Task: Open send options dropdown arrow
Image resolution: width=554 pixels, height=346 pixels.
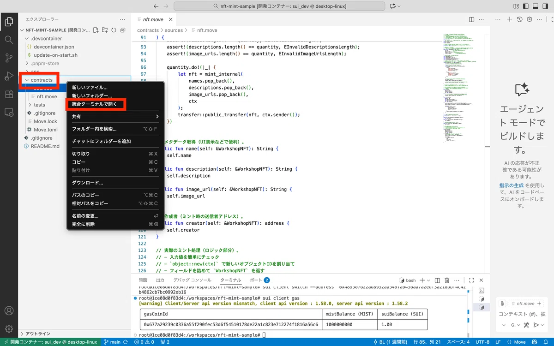Action: 542,325
